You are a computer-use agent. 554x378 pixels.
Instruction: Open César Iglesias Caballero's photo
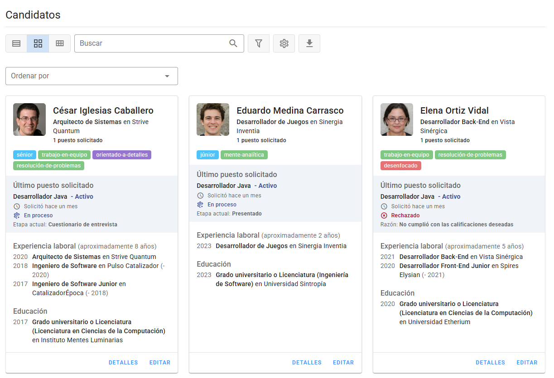click(x=29, y=120)
